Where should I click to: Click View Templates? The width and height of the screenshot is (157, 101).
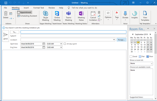pyautogui.click(x=145, y=16)
